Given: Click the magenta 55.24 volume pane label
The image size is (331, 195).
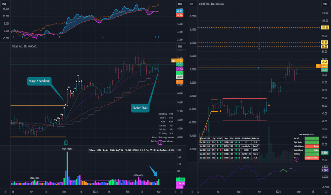Looking at the screenshot, I should coord(180,187).
